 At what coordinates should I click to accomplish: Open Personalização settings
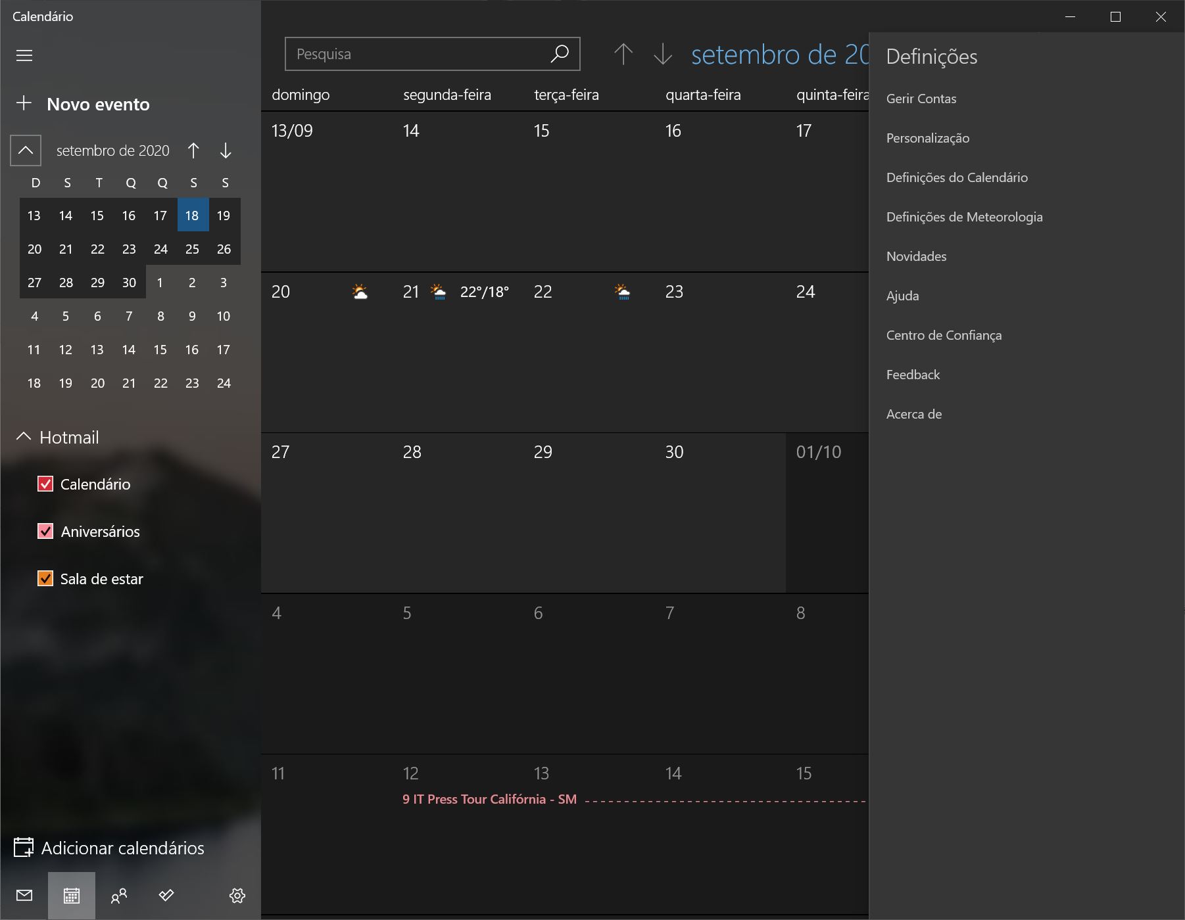928,138
